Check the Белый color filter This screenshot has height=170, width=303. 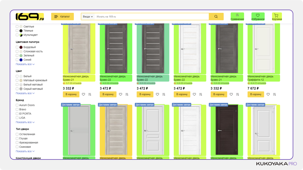(17, 76)
